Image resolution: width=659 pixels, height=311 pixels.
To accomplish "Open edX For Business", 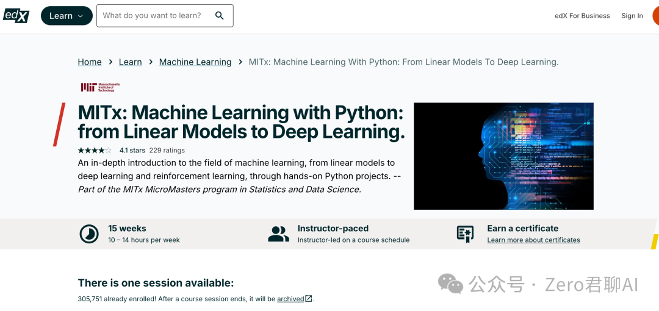I will coord(582,16).
